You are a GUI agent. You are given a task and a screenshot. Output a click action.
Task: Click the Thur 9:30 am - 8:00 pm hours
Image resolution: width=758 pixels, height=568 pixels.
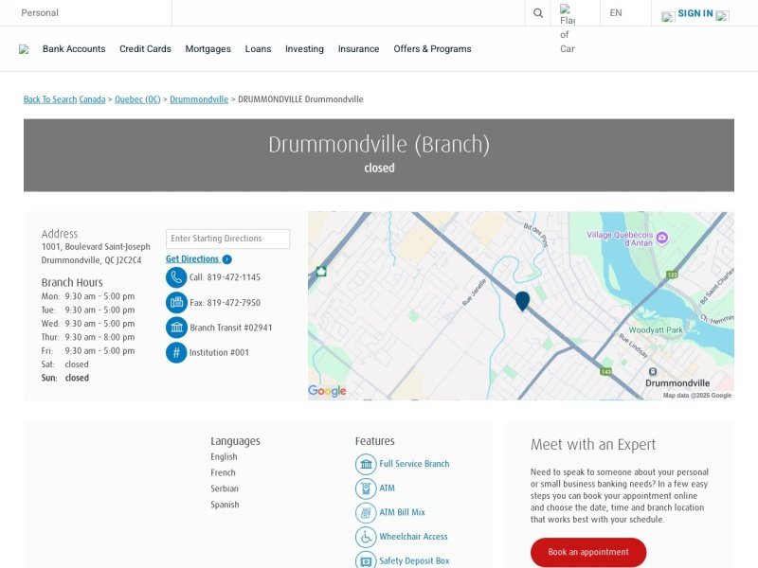(x=88, y=337)
